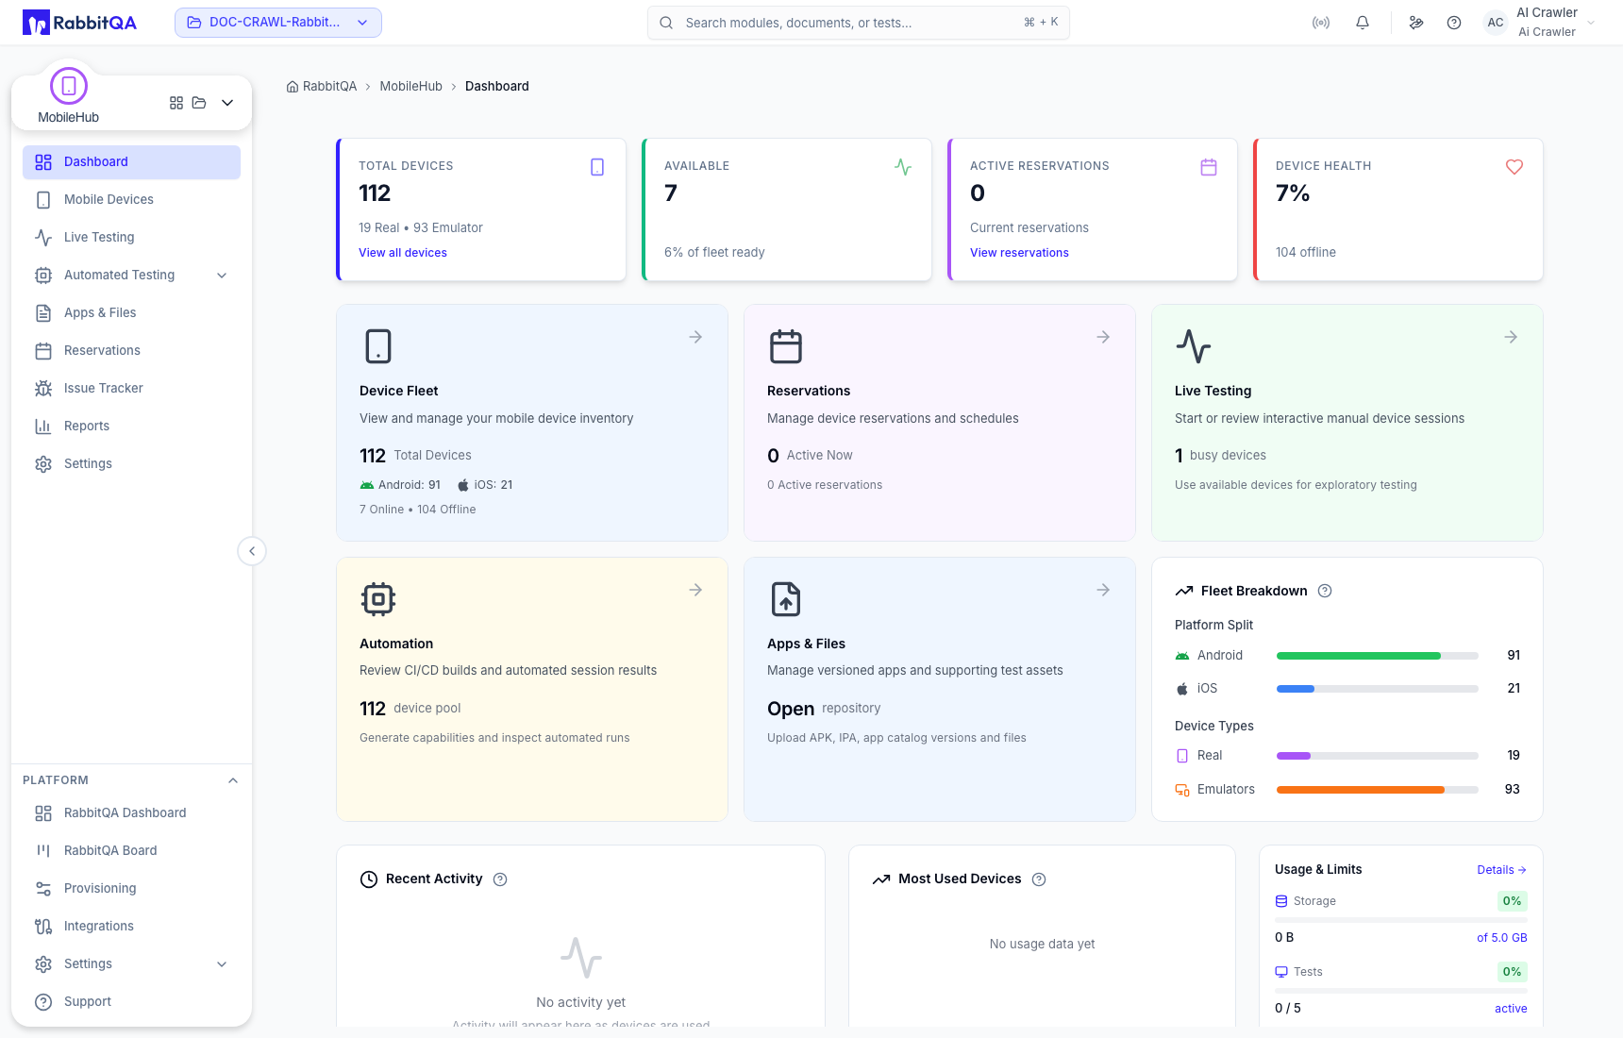Open RabbitQA Board in platform menu
The width and height of the screenshot is (1623, 1038).
click(x=131, y=851)
